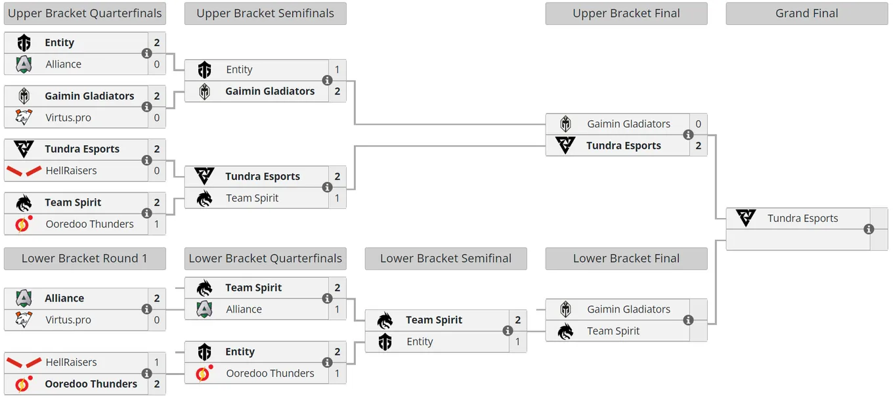Click HellRaisers logo in Upper Bracket Quarterfinals
Screen dimensions: 893x398
[x=24, y=171]
